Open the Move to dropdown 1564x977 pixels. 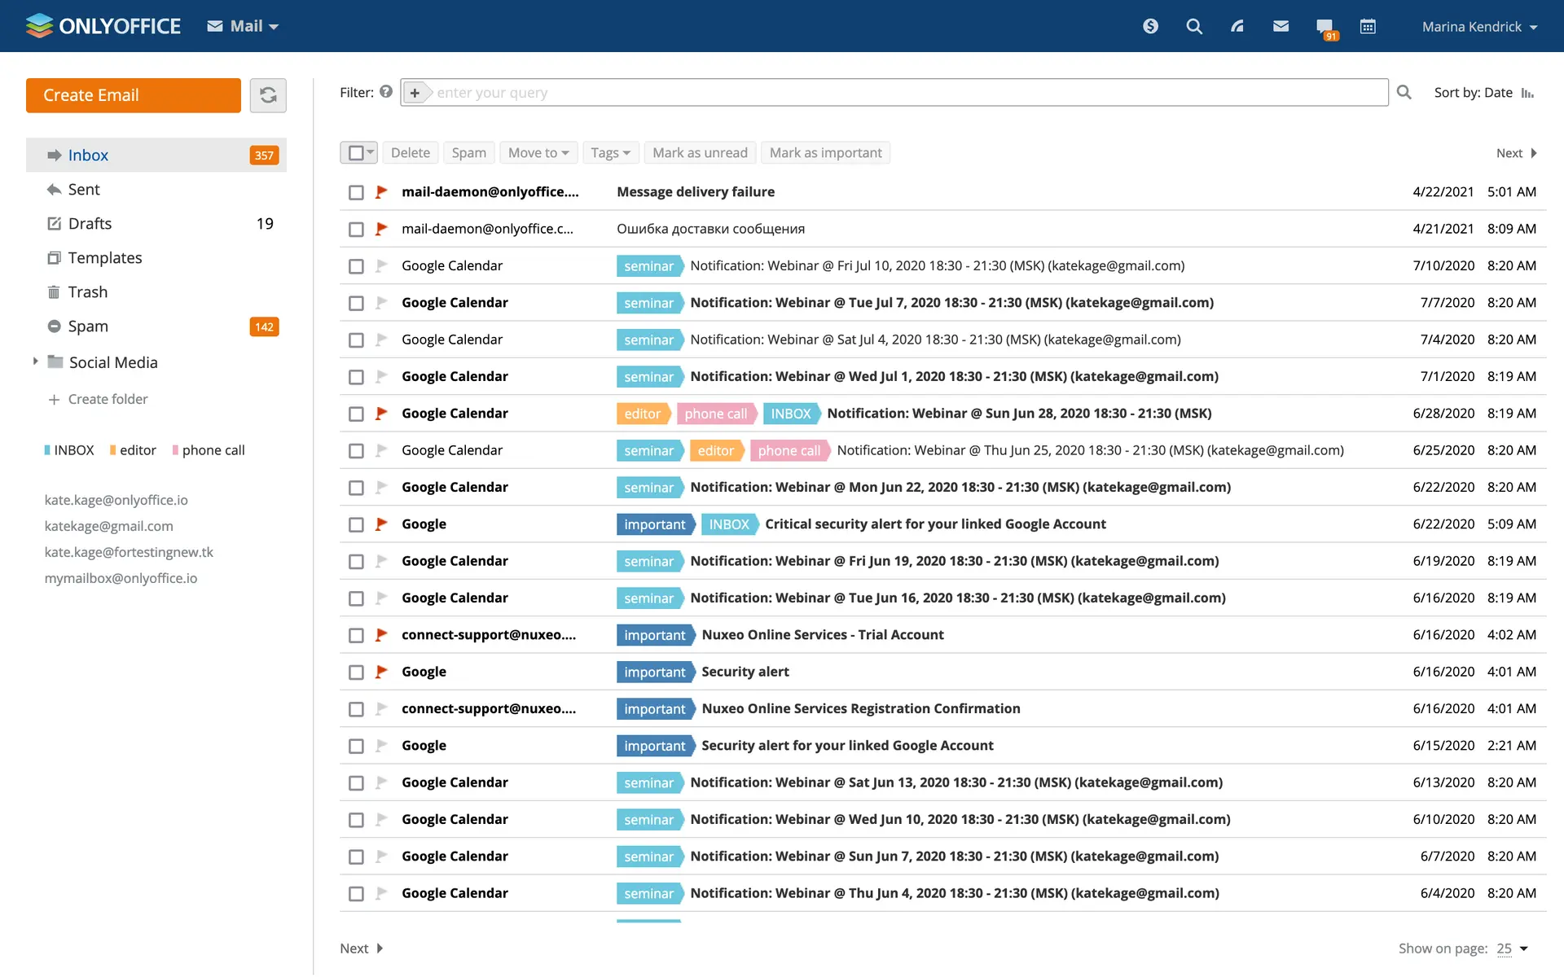coord(538,153)
